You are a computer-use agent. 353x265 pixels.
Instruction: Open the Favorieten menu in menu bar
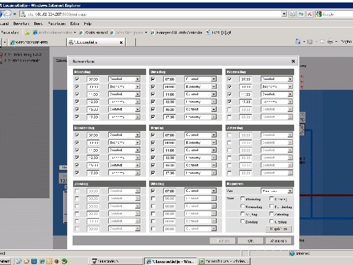coord(56,24)
